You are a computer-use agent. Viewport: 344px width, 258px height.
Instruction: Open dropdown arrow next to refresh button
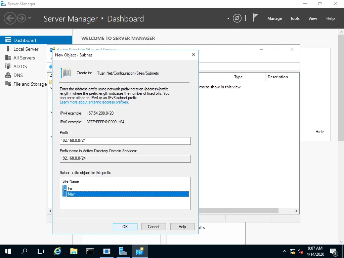(228, 18)
